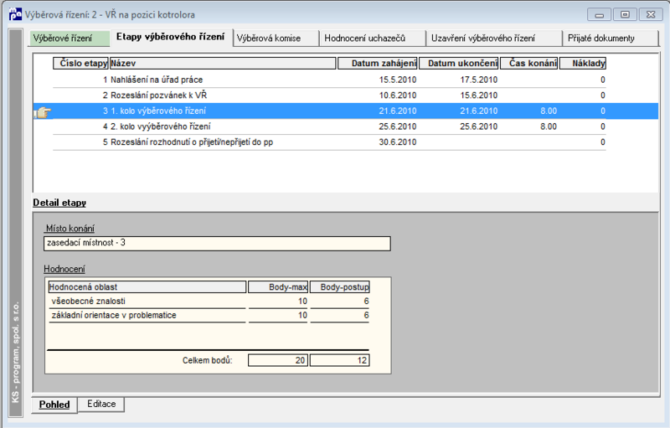
Task: Maximize the Výběrová řízení window
Action: [625, 14]
